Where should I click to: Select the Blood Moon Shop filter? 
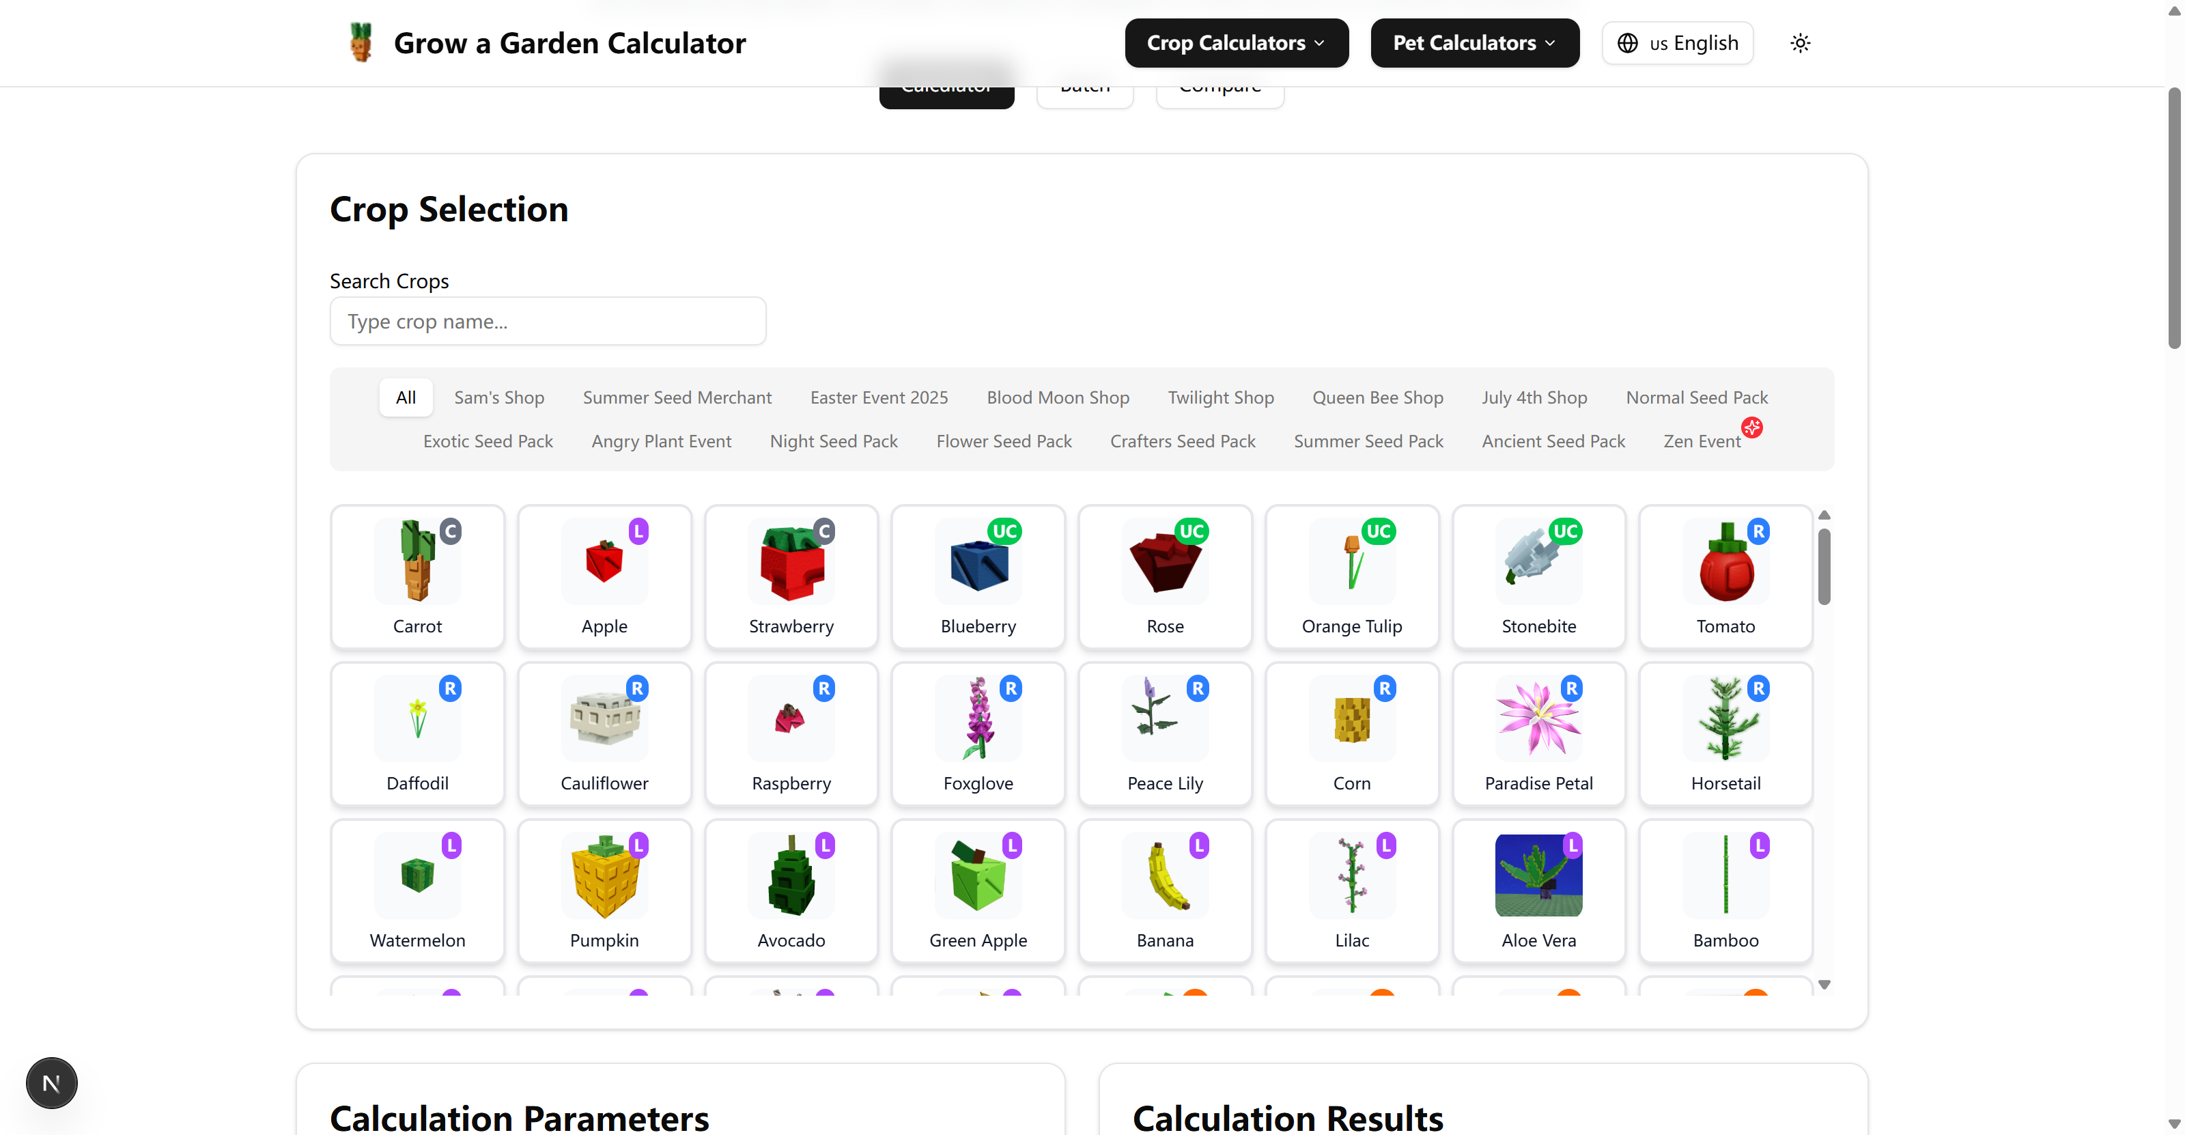(1057, 397)
